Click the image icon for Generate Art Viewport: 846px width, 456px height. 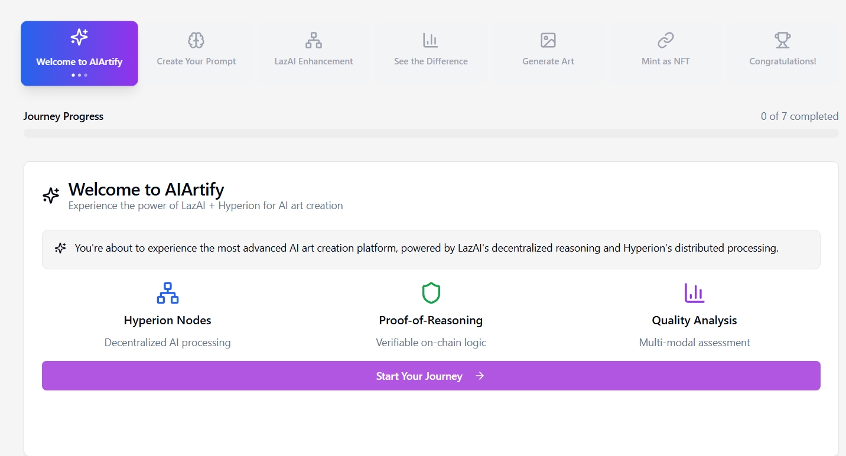coord(547,40)
